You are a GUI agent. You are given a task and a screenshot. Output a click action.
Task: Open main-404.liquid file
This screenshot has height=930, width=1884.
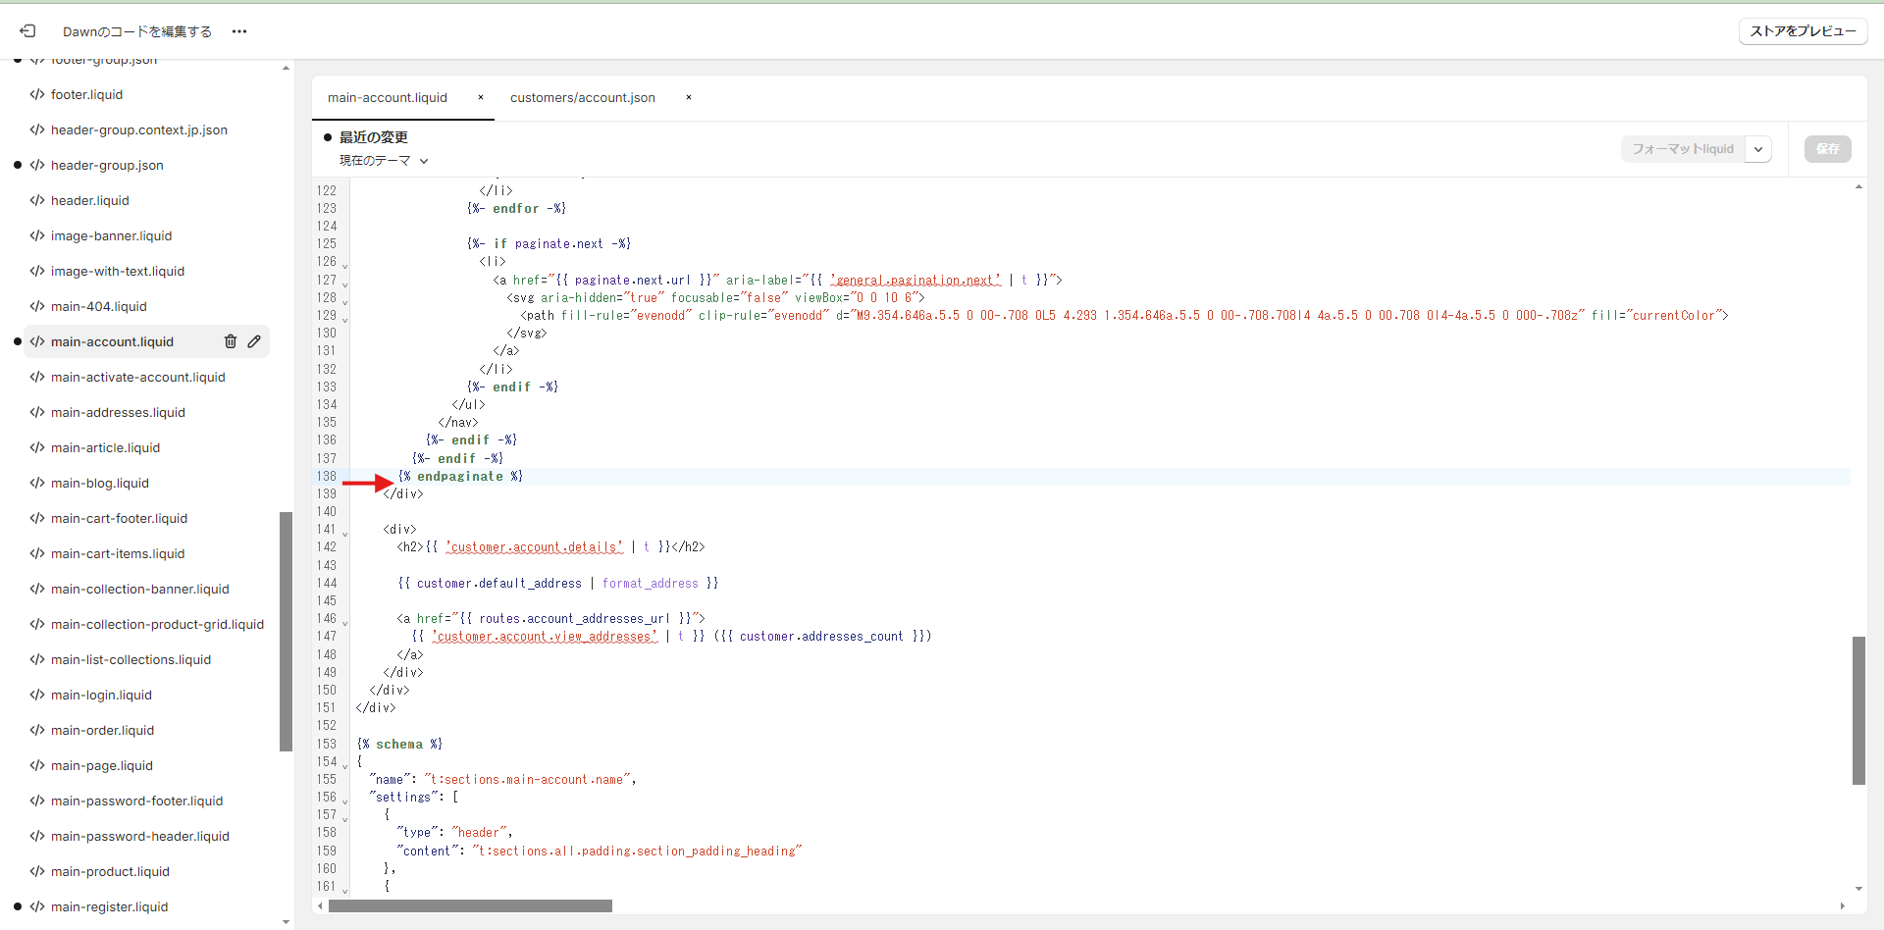[99, 306]
